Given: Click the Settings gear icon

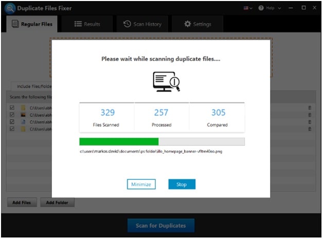Looking at the screenshot, I should [x=187, y=24].
